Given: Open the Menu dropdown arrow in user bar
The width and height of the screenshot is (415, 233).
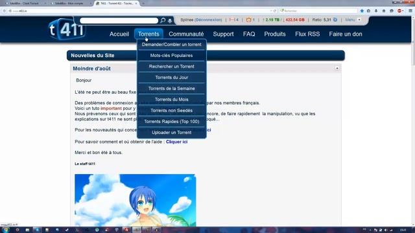Looking at the screenshot, I should (359, 20).
